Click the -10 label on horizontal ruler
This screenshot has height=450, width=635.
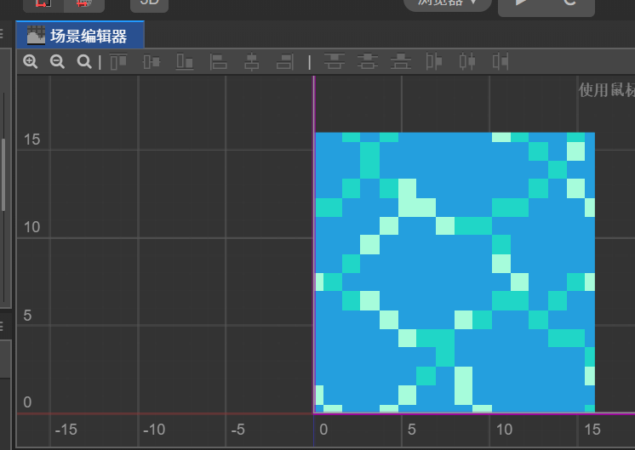pyautogui.click(x=154, y=430)
